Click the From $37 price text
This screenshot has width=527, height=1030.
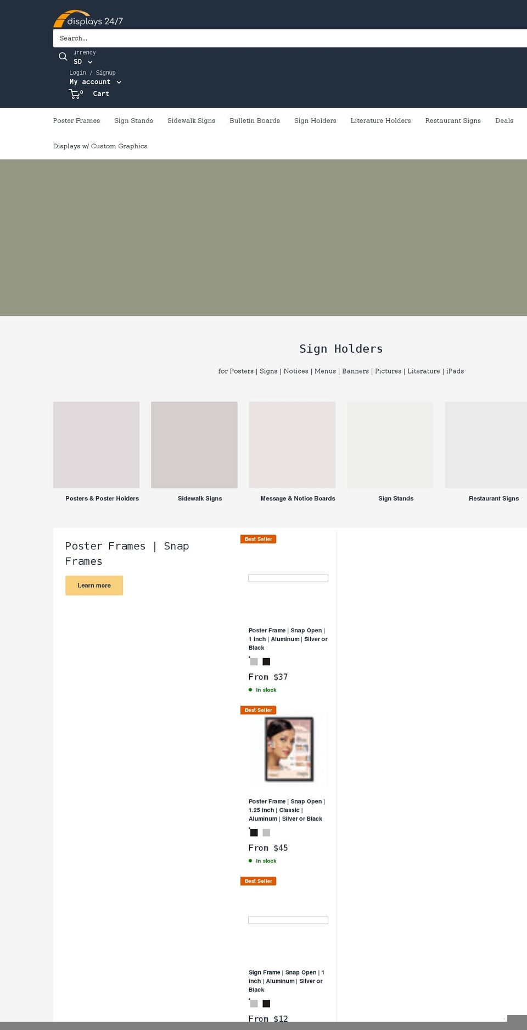pos(268,677)
